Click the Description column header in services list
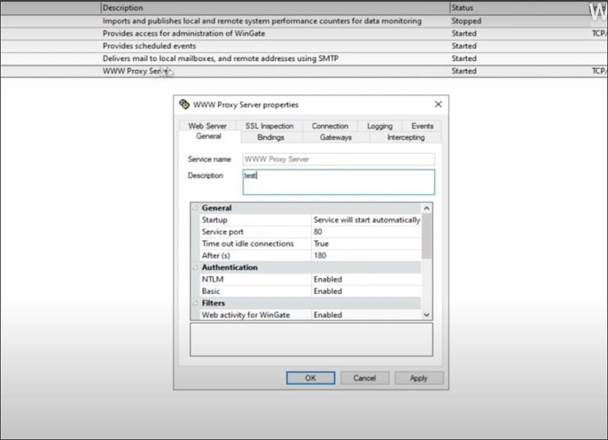The width and height of the screenshot is (608, 440). [275, 8]
